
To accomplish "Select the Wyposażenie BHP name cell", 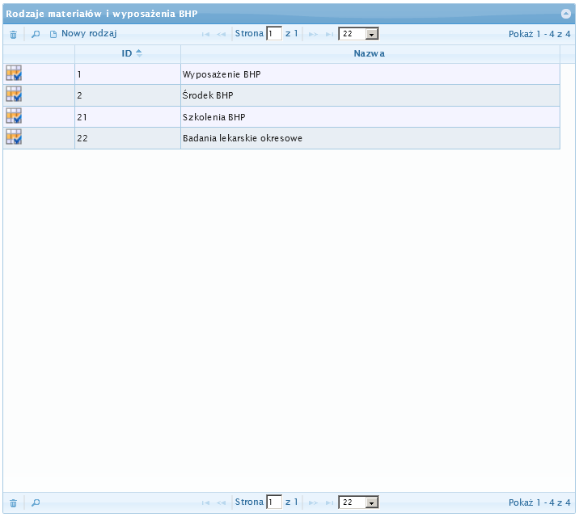I will click(x=370, y=74).
